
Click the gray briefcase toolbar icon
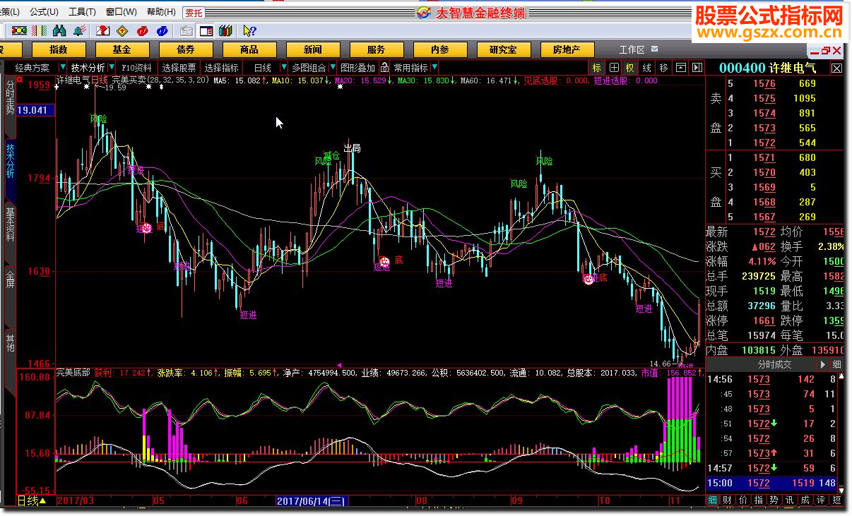pos(186,30)
